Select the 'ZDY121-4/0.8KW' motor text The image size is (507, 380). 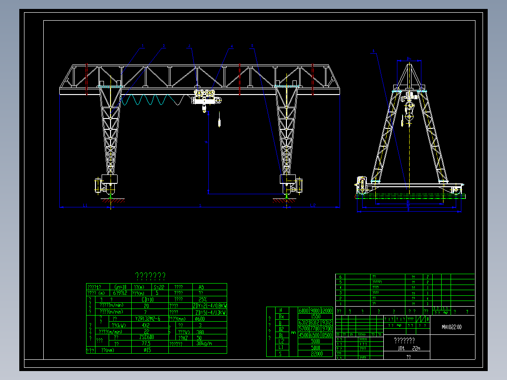click(x=210, y=306)
